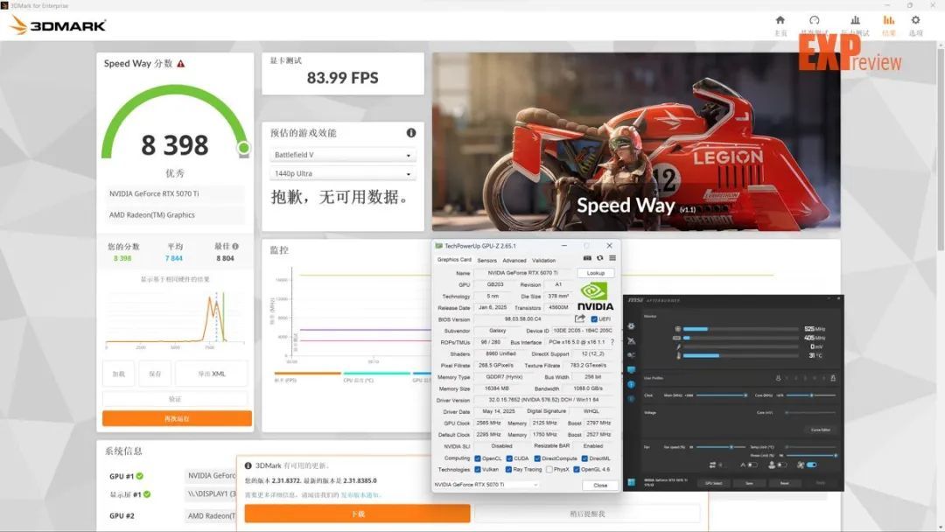Toggle the Afterburner user-defined fan switch
Image resolution: width=945 pixels, height=532 pixels.
click(x=781, y=465)
